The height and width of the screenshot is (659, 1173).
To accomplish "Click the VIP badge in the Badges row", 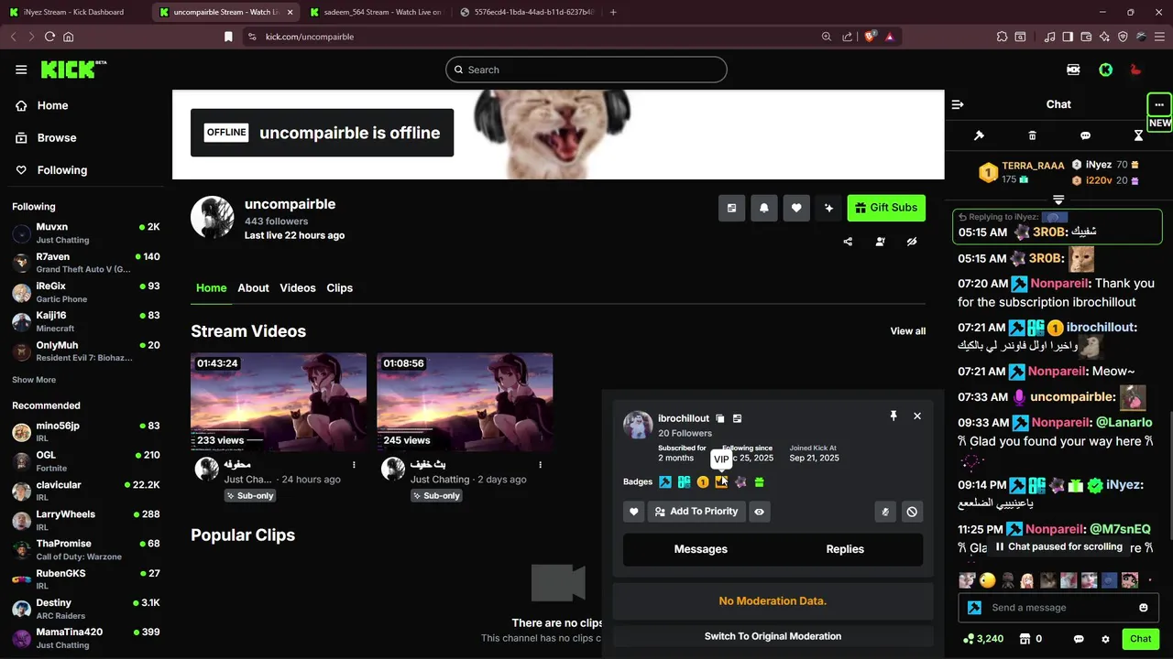I will point(721,481).
